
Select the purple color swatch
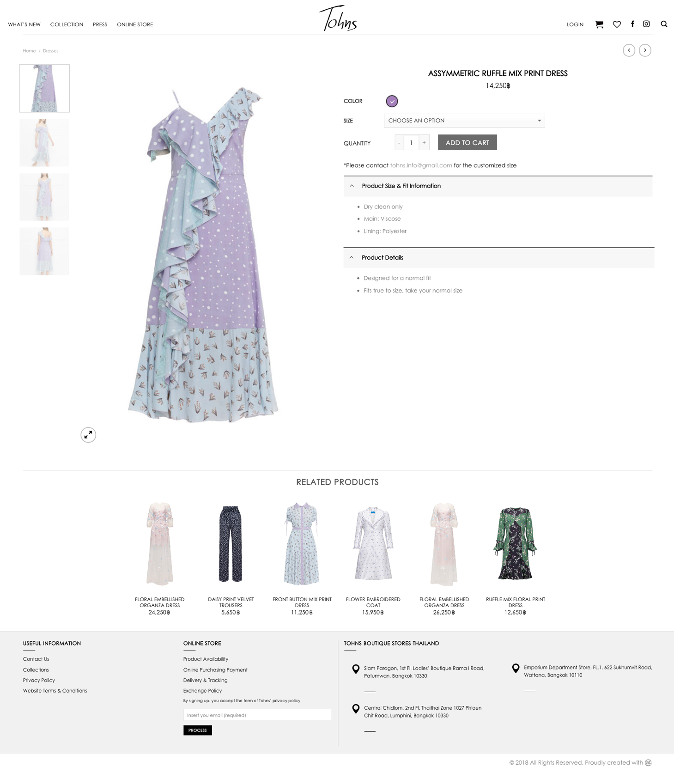pyautogui.click(x=392, y=101)
